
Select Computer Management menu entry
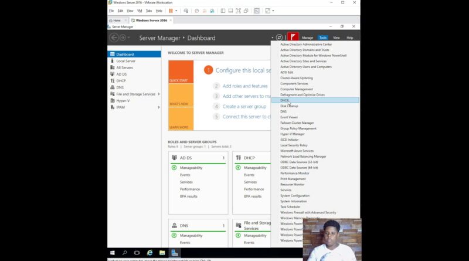coord(297,89)
